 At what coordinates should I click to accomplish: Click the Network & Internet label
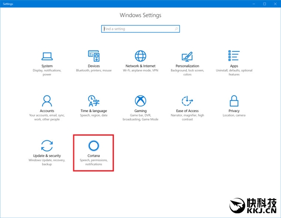(x=140, y=66)
